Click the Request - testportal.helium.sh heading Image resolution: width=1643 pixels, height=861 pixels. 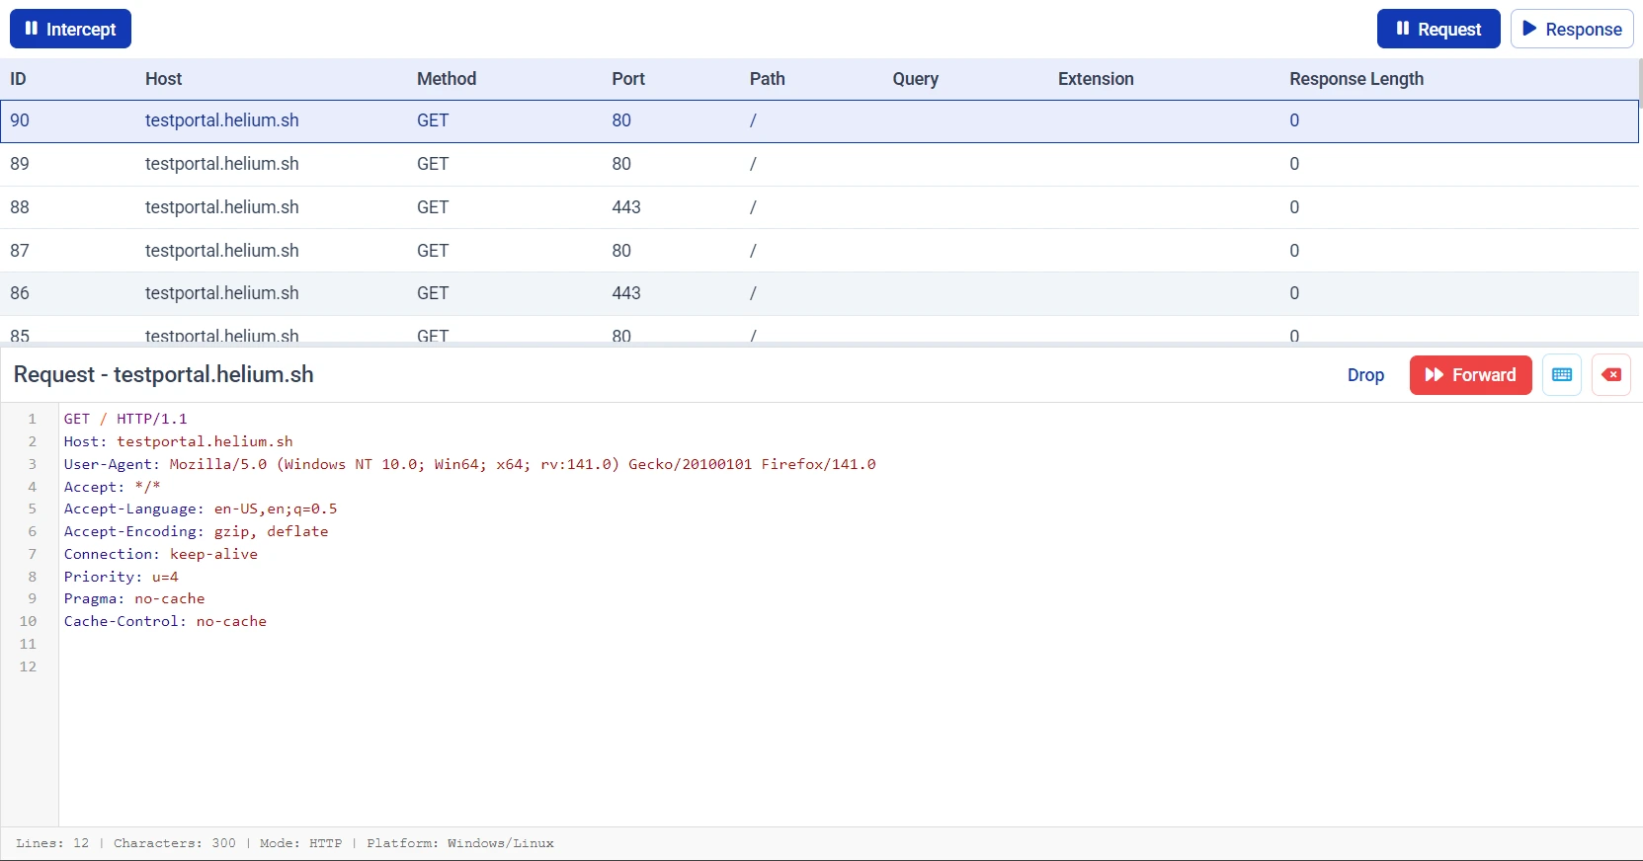[164, 375]
